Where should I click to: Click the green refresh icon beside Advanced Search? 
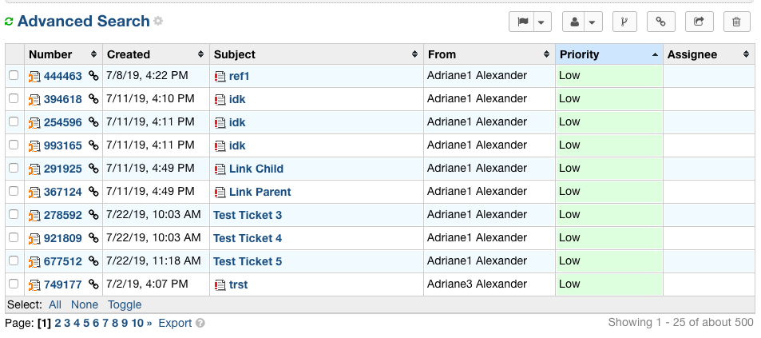coord(9,22)
